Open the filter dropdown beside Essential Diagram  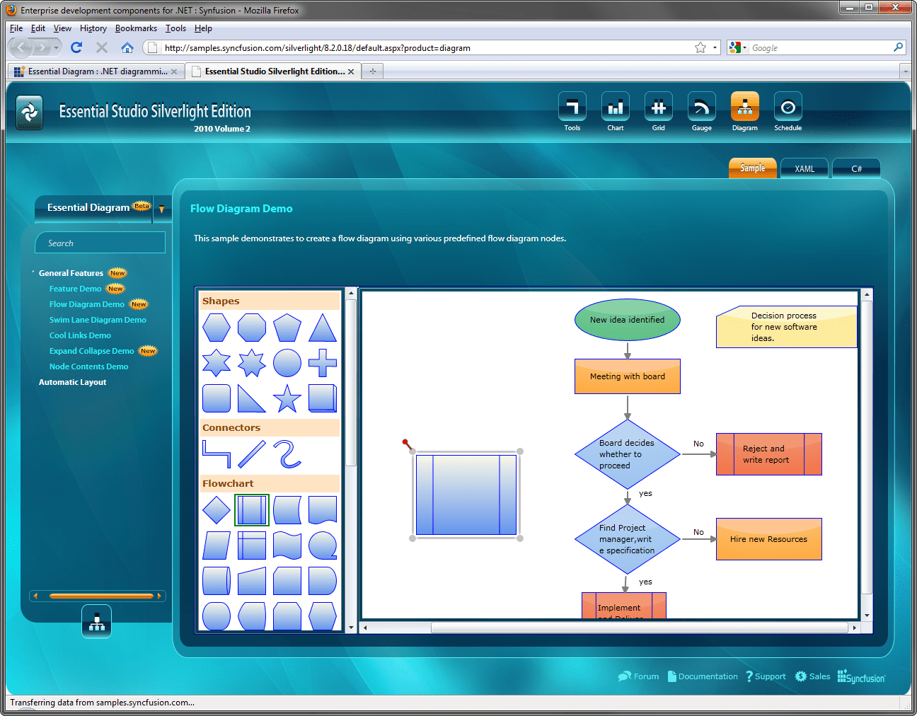(162, 209)
